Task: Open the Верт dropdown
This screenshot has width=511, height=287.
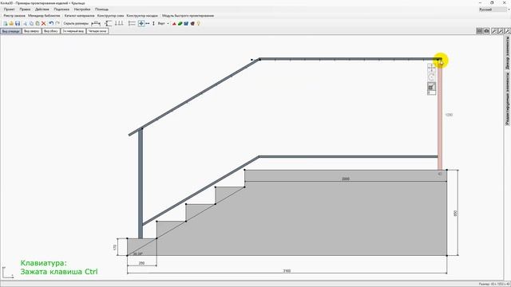Action: [x=163, y=23]
